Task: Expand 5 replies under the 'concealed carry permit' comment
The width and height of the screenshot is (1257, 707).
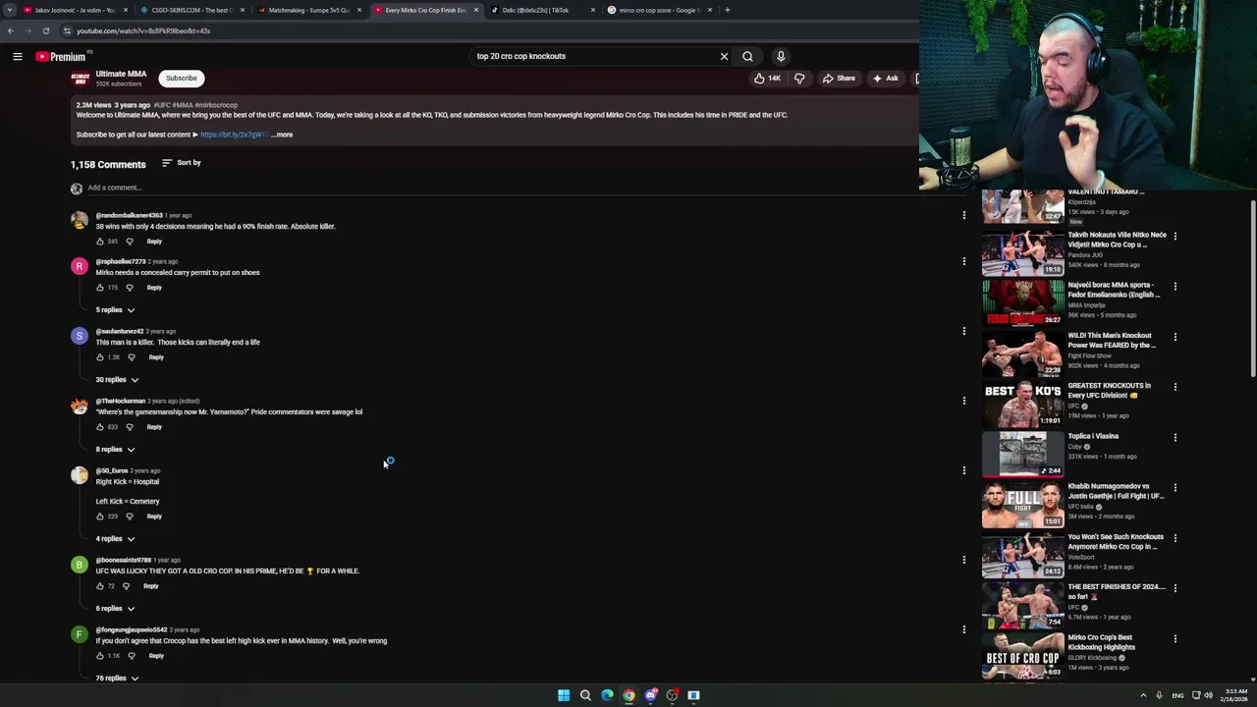Action: pyautogui.click(x=115, y=310)
